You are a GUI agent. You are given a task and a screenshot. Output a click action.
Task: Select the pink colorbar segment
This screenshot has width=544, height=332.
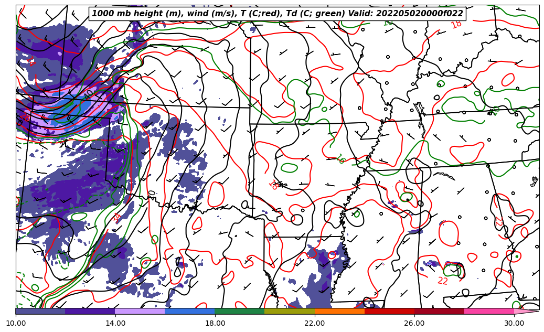488,311
